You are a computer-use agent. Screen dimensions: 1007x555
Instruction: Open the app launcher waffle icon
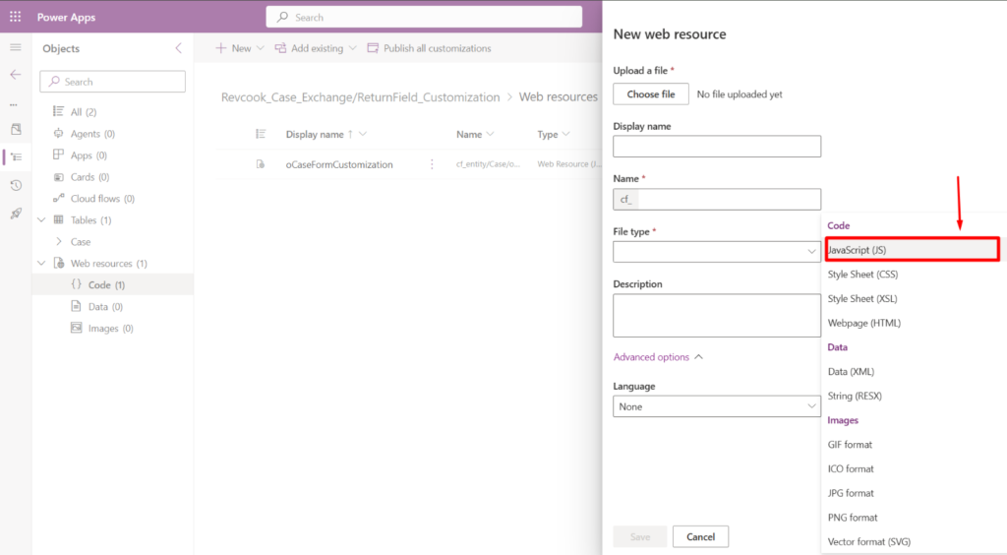(x=16, y=17)
